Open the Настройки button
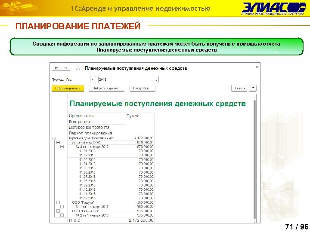310x232 pixels. pos(143,89)
